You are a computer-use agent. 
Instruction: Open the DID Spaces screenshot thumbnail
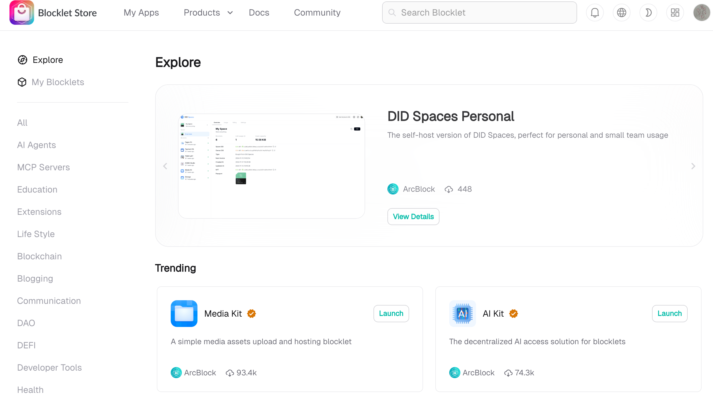(271, 166)
